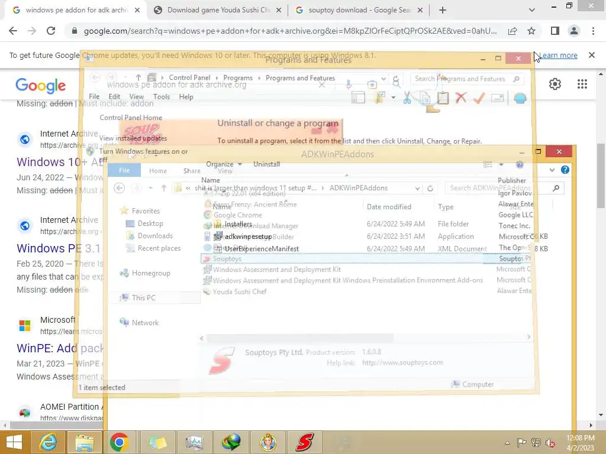Screen dimensions: 606x454
Task: Select UserExperienceManifest XML file
Action: click(x=262, y=249)
